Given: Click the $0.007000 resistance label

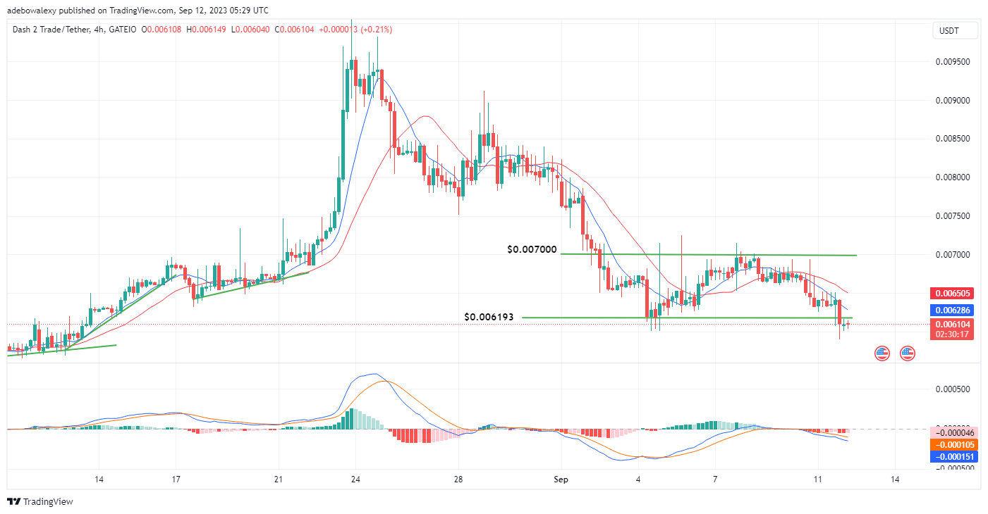Looking at the screenshot, I should click(532, 249).
